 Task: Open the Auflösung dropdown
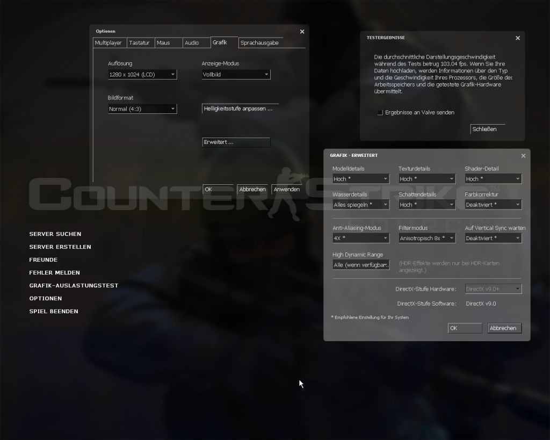[x=142, y=74]
